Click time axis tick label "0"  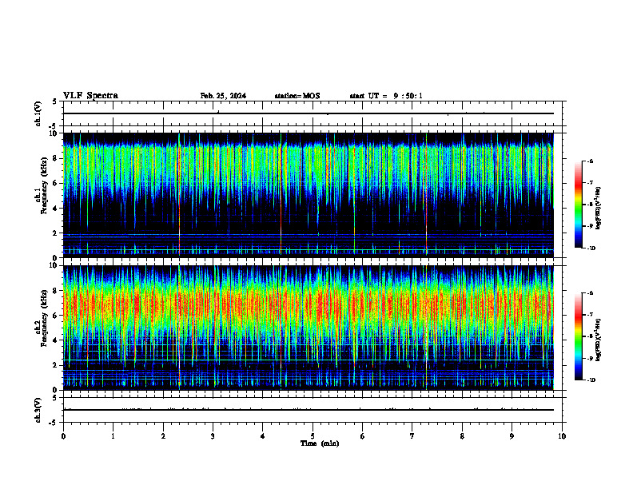63,436
